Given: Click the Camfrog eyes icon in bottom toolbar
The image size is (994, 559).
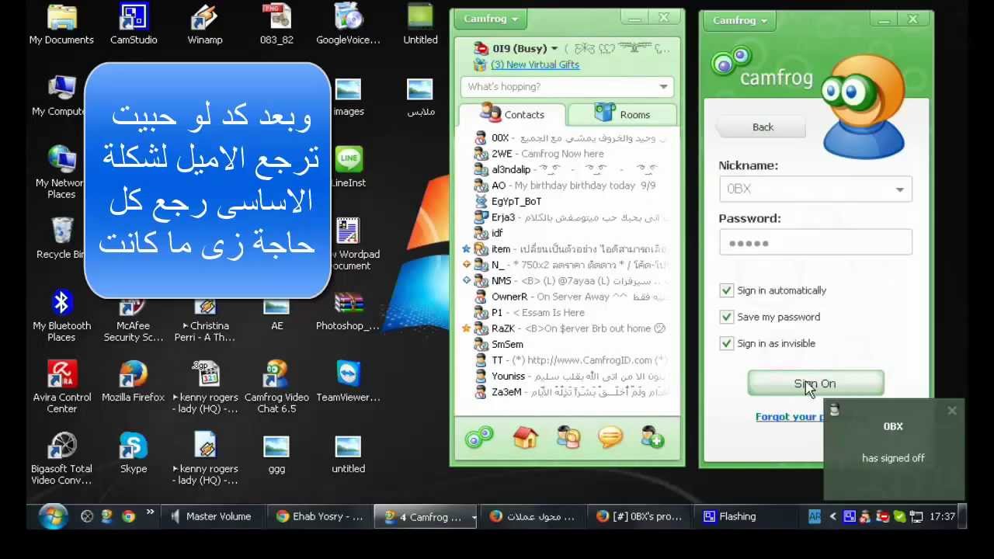Looking at the screenshot, I should point(479,438).
